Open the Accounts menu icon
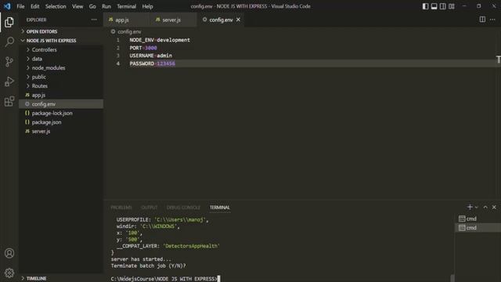 click(x=9, y=253)
